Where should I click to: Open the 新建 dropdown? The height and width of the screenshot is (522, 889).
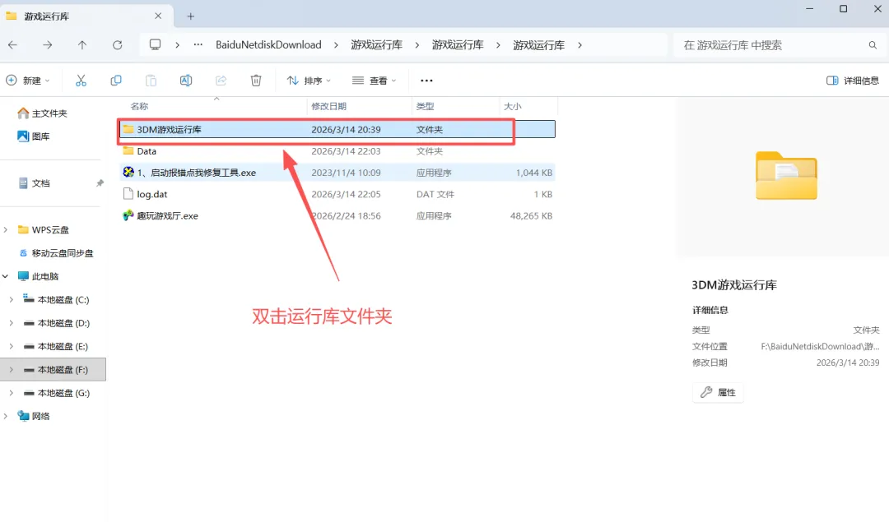click(x=28, y=81)
